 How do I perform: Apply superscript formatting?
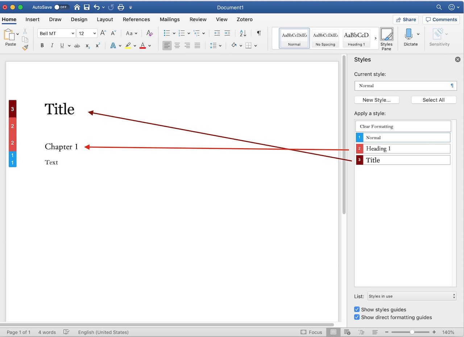98,45
